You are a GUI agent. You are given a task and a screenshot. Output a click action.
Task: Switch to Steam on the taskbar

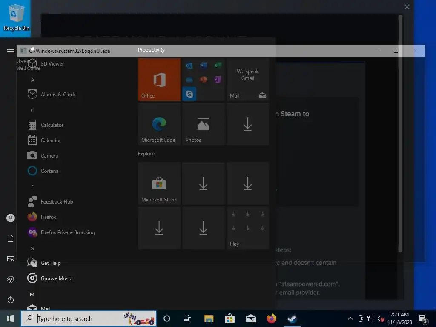pyautogui.click(x=292, y=318)
